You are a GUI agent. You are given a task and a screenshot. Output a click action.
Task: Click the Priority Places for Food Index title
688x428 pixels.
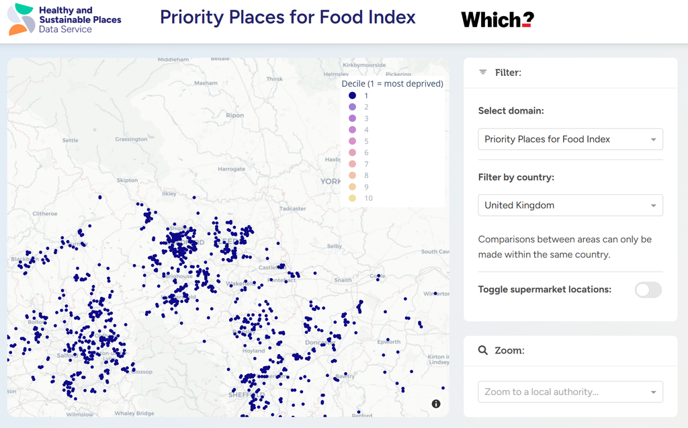pyautogui.click(x=288, y=17)
